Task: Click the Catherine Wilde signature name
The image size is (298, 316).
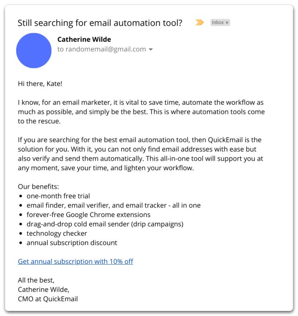Action: pyautogui.click(x=43, y=289)
